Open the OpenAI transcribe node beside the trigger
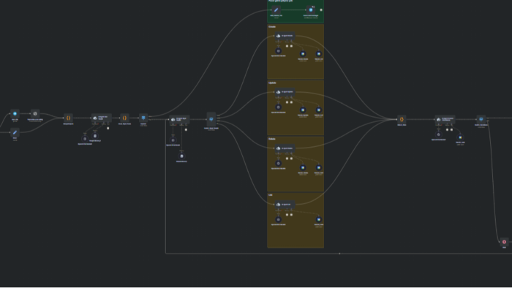Image resolution: width=512 pixels, height=288 pixels. 35,113
